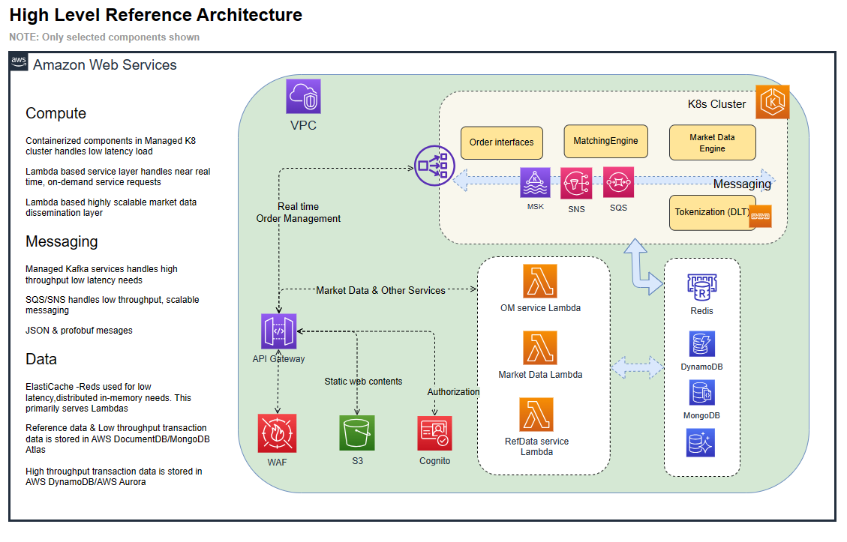
Task: Click the ElastiCache -Reds paragraph
Action: [108, 398]
